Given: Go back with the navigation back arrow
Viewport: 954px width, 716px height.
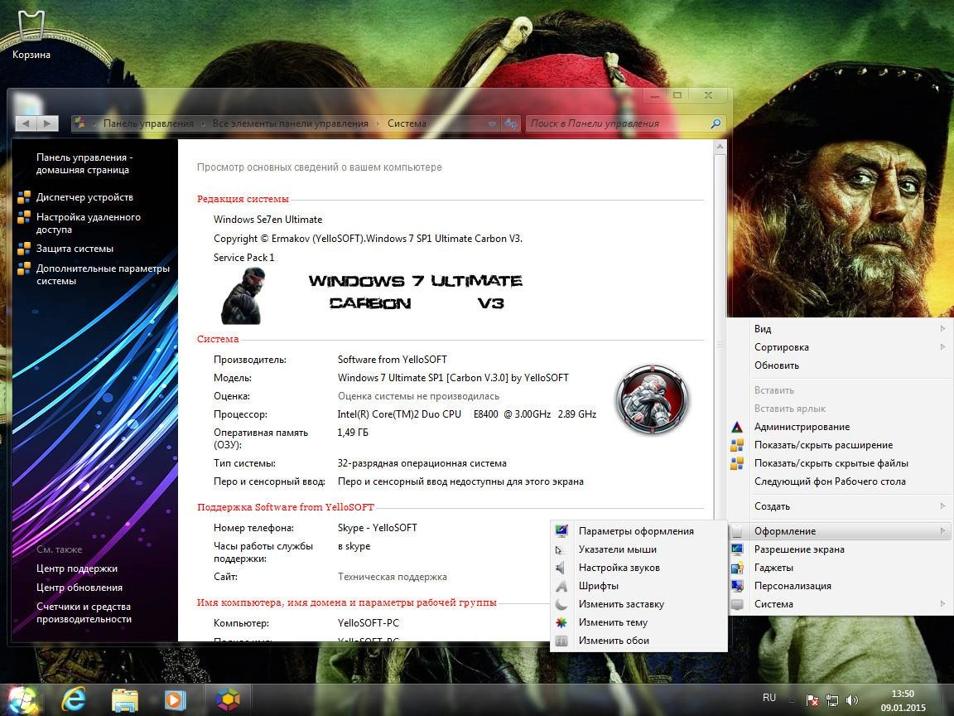Looking at the screenshot, I should pos(26,123).
